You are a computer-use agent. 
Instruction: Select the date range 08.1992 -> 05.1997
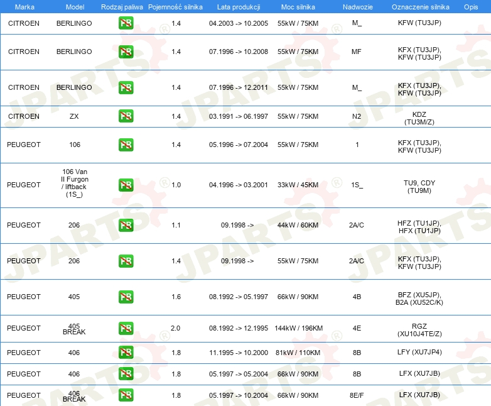point(239,297)
